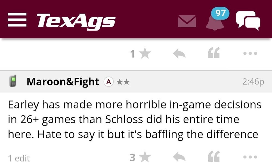Click the two-star rank beside Maroon&Fight

123,82
